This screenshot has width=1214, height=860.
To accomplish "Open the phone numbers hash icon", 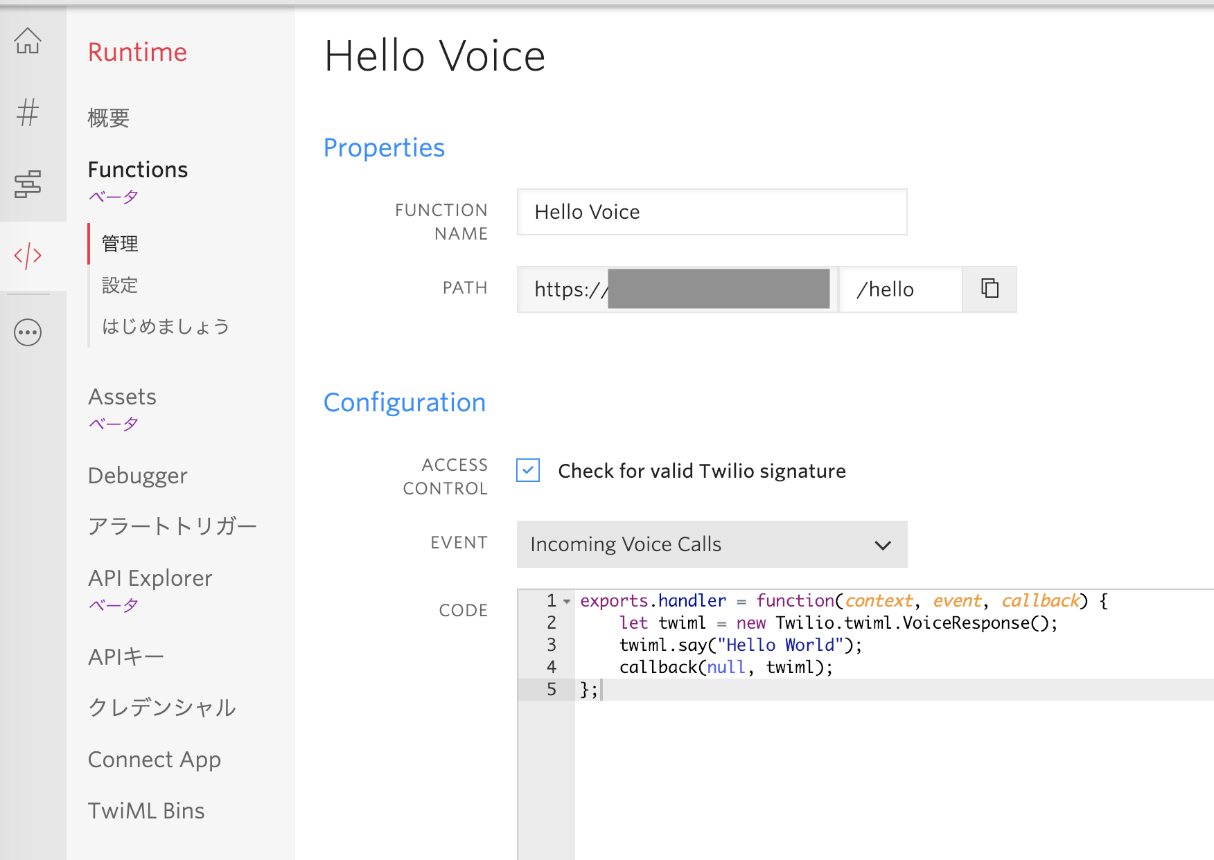I will click(28, 113).
